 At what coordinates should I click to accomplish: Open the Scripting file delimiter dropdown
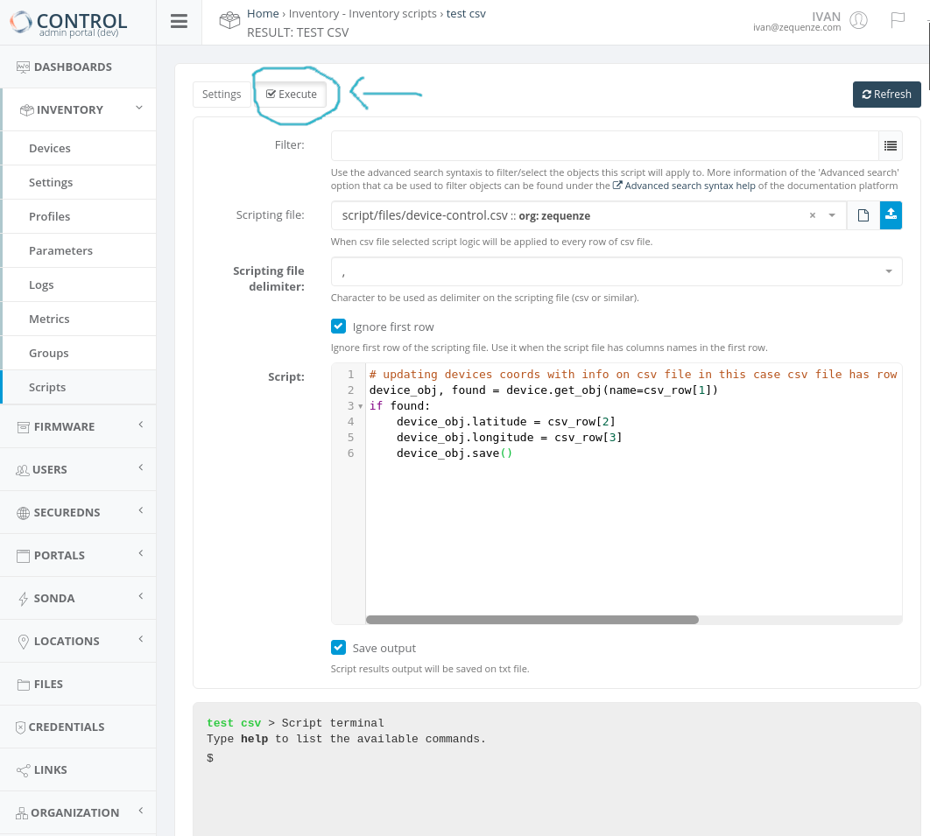click(889, 272)
